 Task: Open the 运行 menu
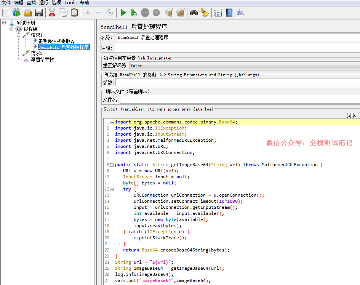[44, 3]
